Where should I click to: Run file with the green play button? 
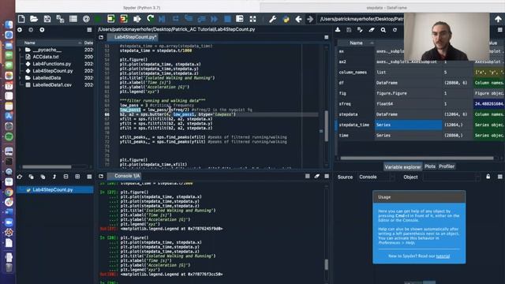click(98, 19)
